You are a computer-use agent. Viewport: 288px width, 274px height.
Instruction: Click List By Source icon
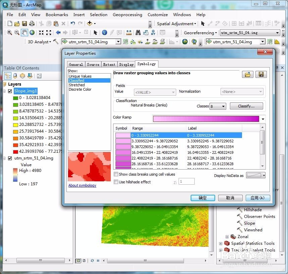coord(15,76)
